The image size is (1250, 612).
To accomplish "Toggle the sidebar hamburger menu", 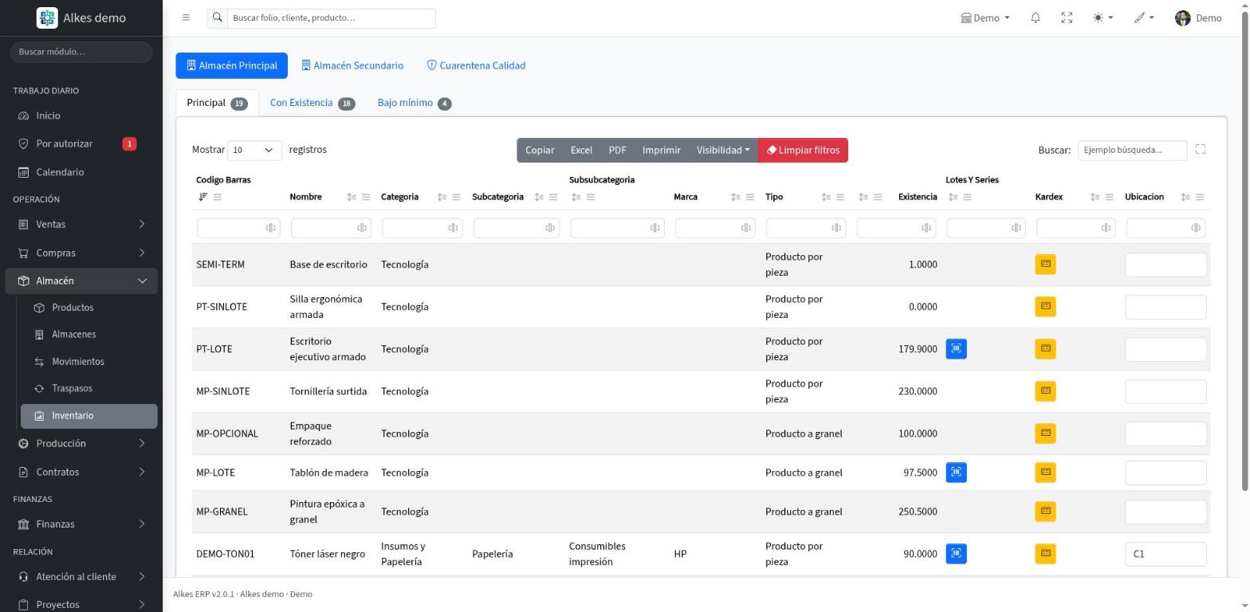I will [x=186, y=18].
